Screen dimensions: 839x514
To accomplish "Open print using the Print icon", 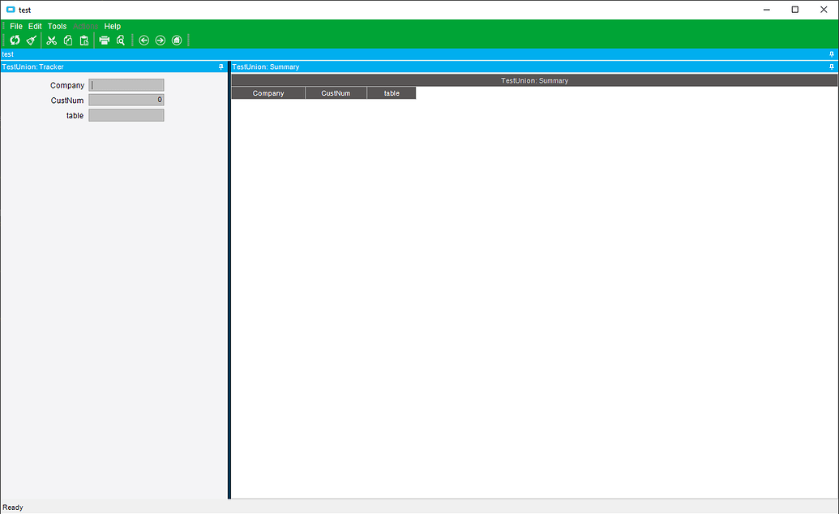I will click(x=105, y=40).
